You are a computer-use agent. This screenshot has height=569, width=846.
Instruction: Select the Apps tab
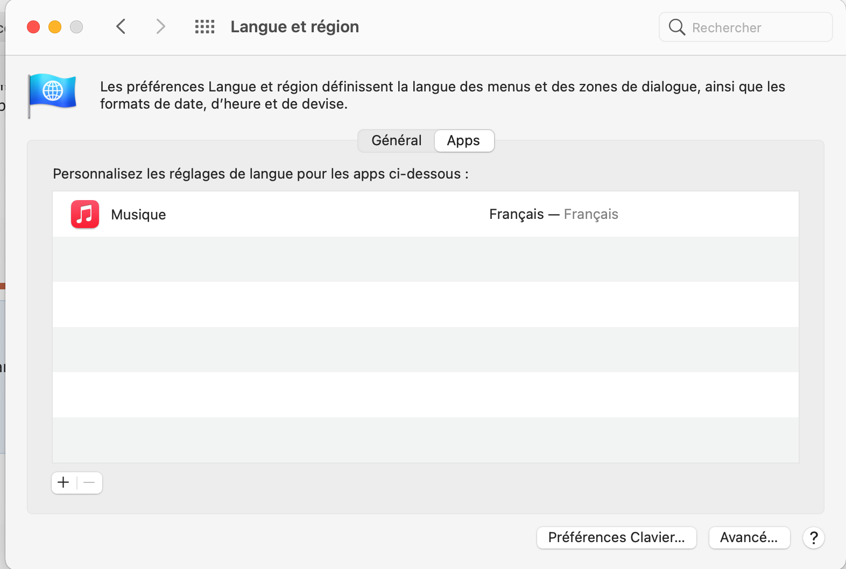point(463,140)
